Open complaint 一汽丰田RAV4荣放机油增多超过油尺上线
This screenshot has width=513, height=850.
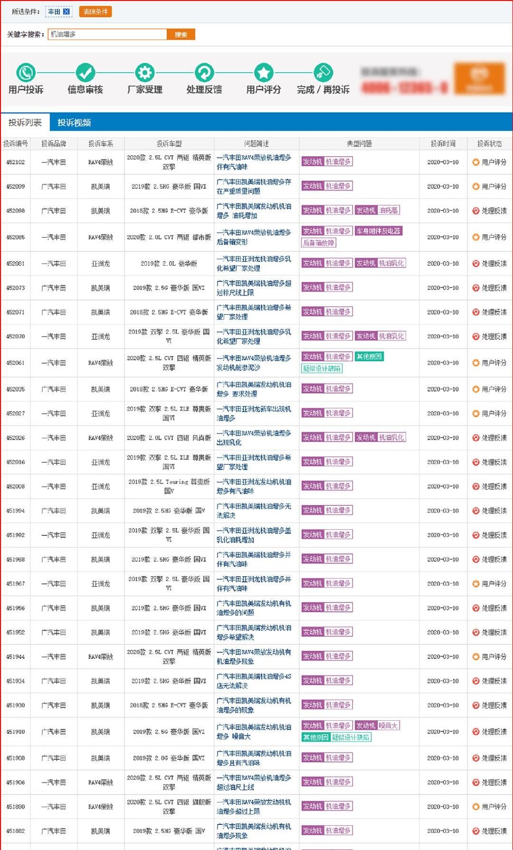(254, 782)
